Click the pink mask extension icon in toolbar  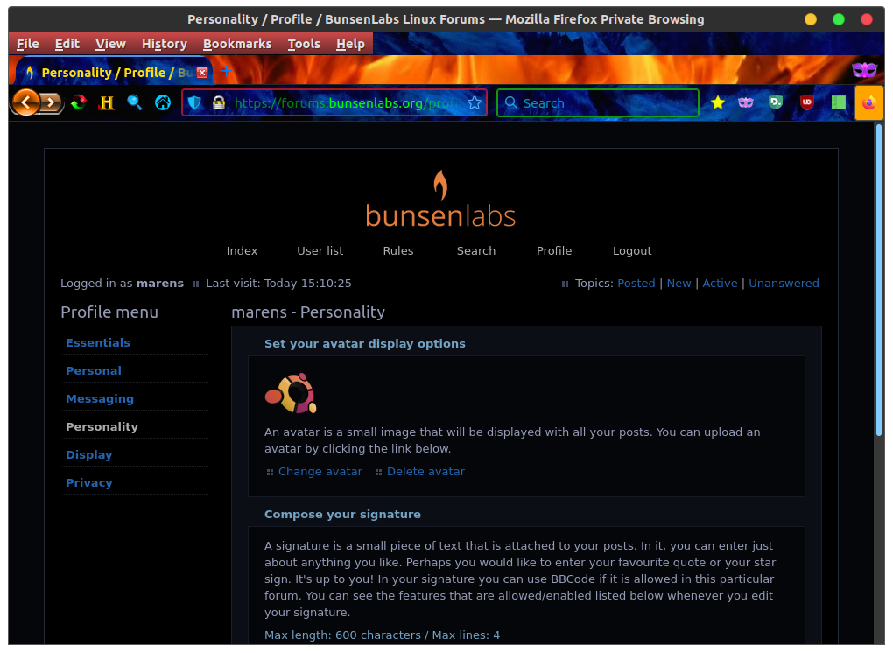pyautogui.click(x=746, y=102)
